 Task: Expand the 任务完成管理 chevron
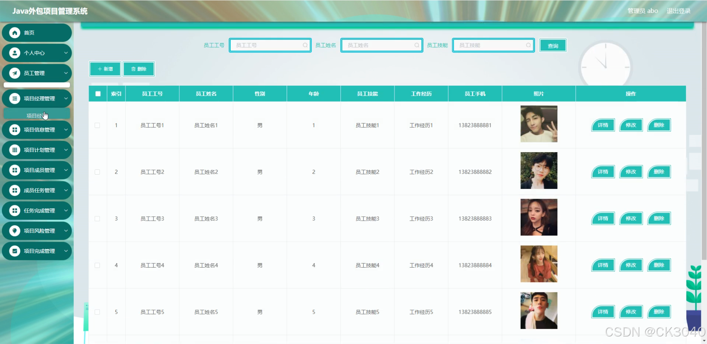pos(66,211)
